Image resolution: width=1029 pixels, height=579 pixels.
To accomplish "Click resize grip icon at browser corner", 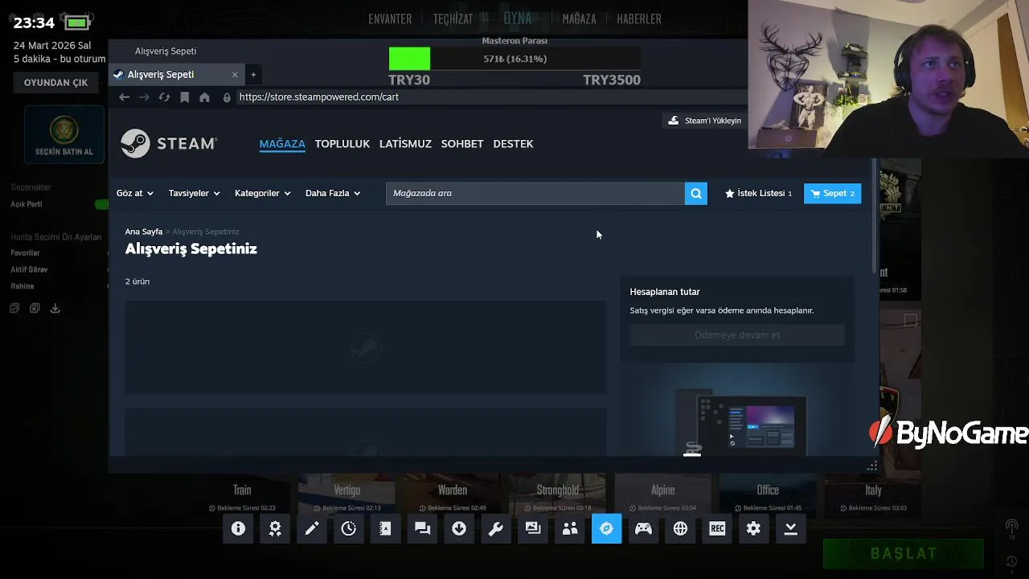I will 872,466.
